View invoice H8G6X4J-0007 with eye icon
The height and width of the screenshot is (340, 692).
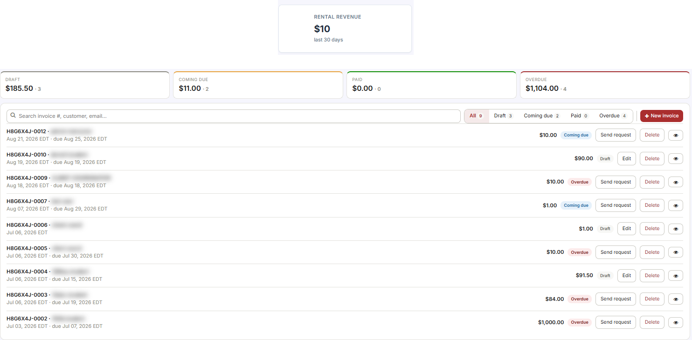(676, 205)
